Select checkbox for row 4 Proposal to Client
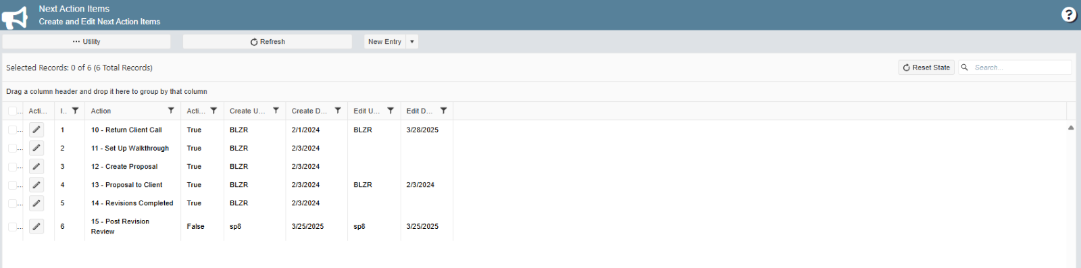 (x=12, y=184)
